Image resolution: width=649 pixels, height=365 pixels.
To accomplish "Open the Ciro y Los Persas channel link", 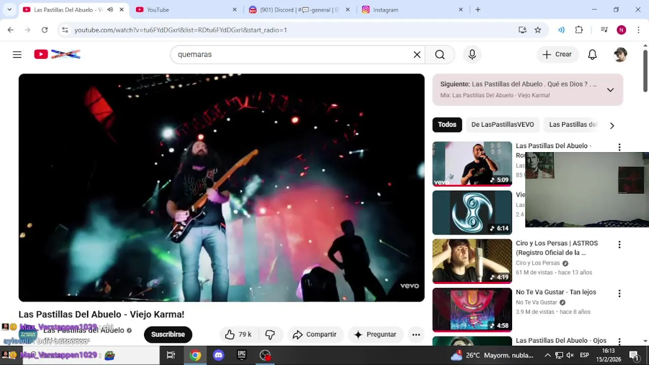I will coord(537,263).
